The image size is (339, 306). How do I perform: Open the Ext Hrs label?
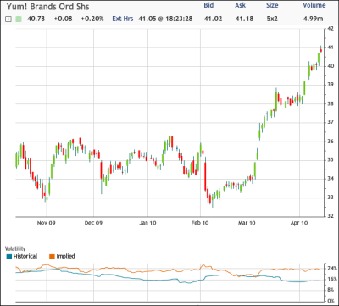(123, 19)
